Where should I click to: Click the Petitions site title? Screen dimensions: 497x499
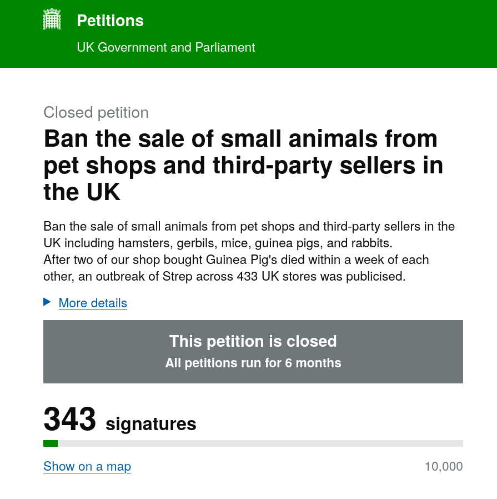110,21
